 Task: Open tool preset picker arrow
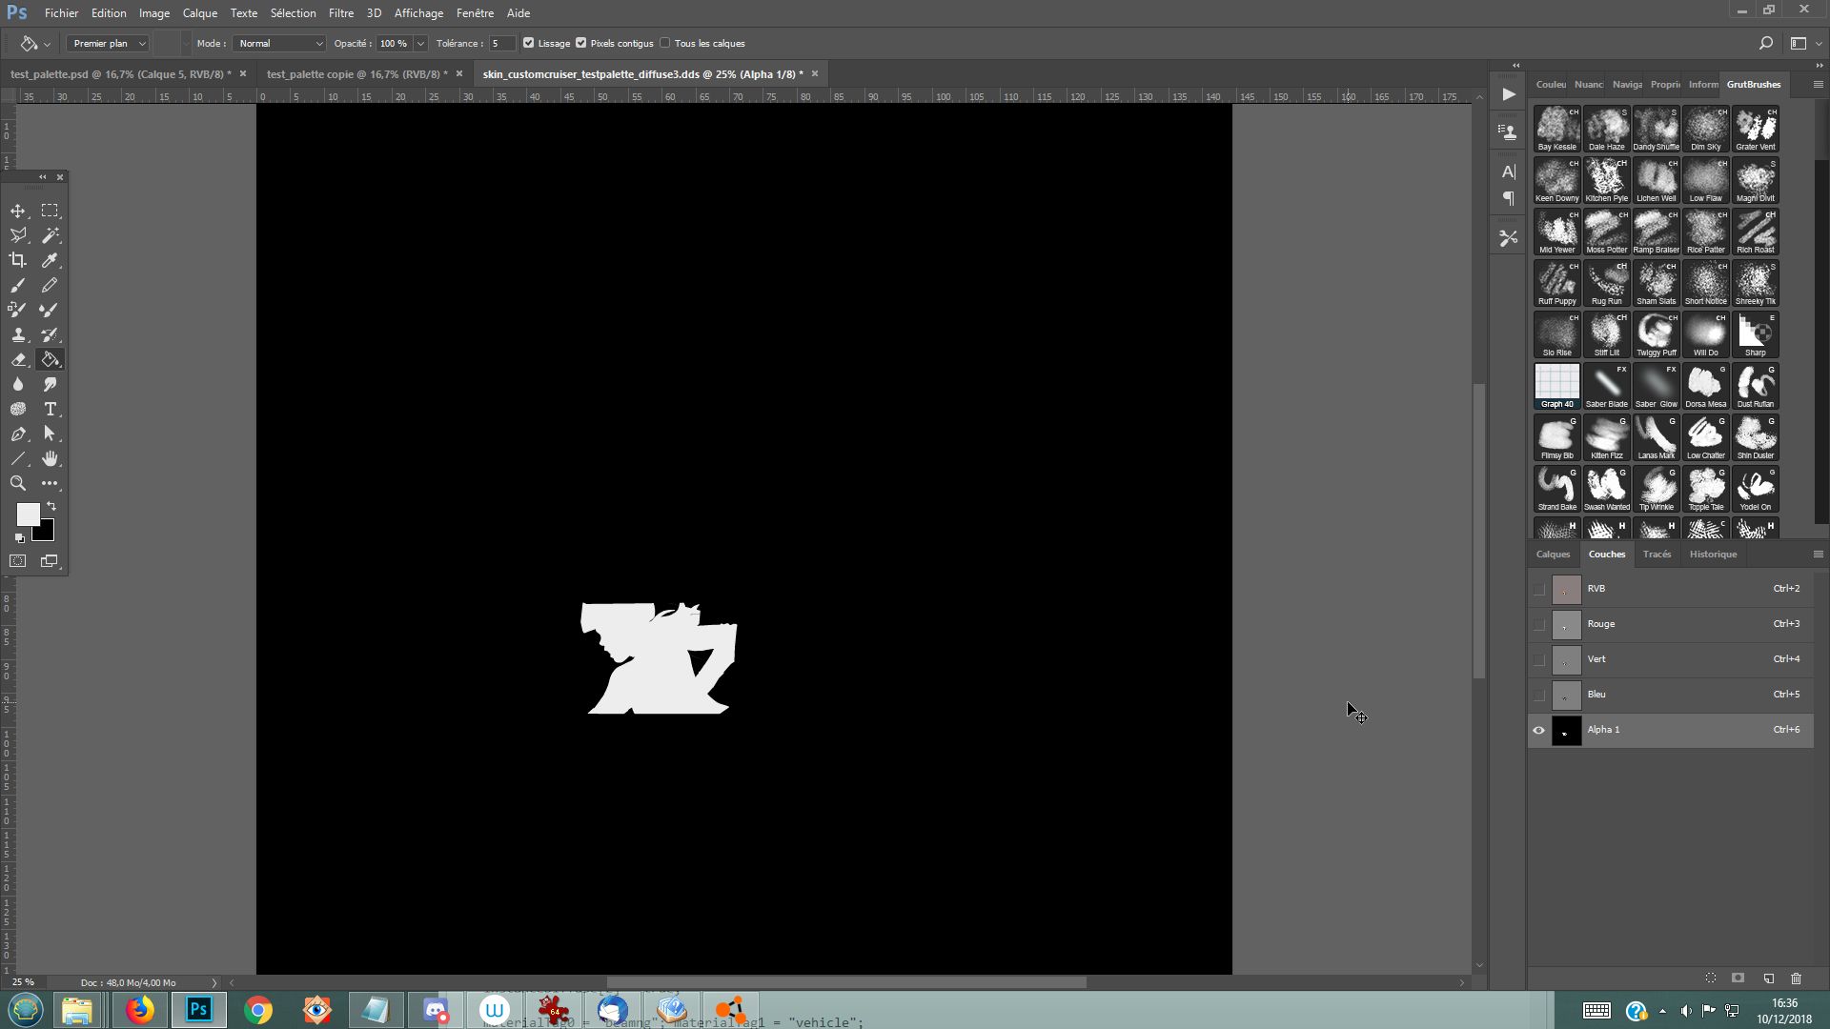coord(47,44)
